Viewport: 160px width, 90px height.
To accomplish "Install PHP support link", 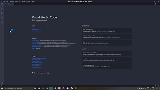I will pyautogui.click(x=102, y=31).
